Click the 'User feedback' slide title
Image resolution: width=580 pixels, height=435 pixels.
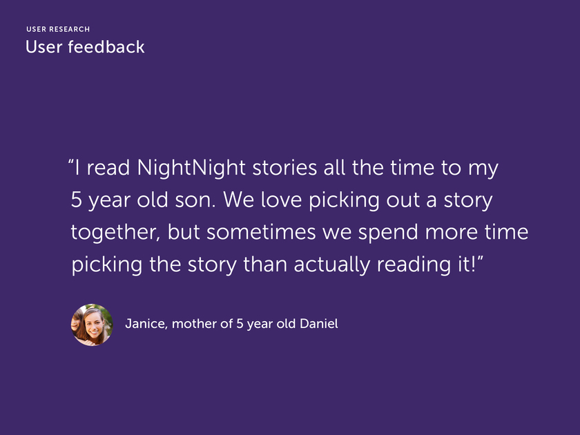(x=85, y=47)
